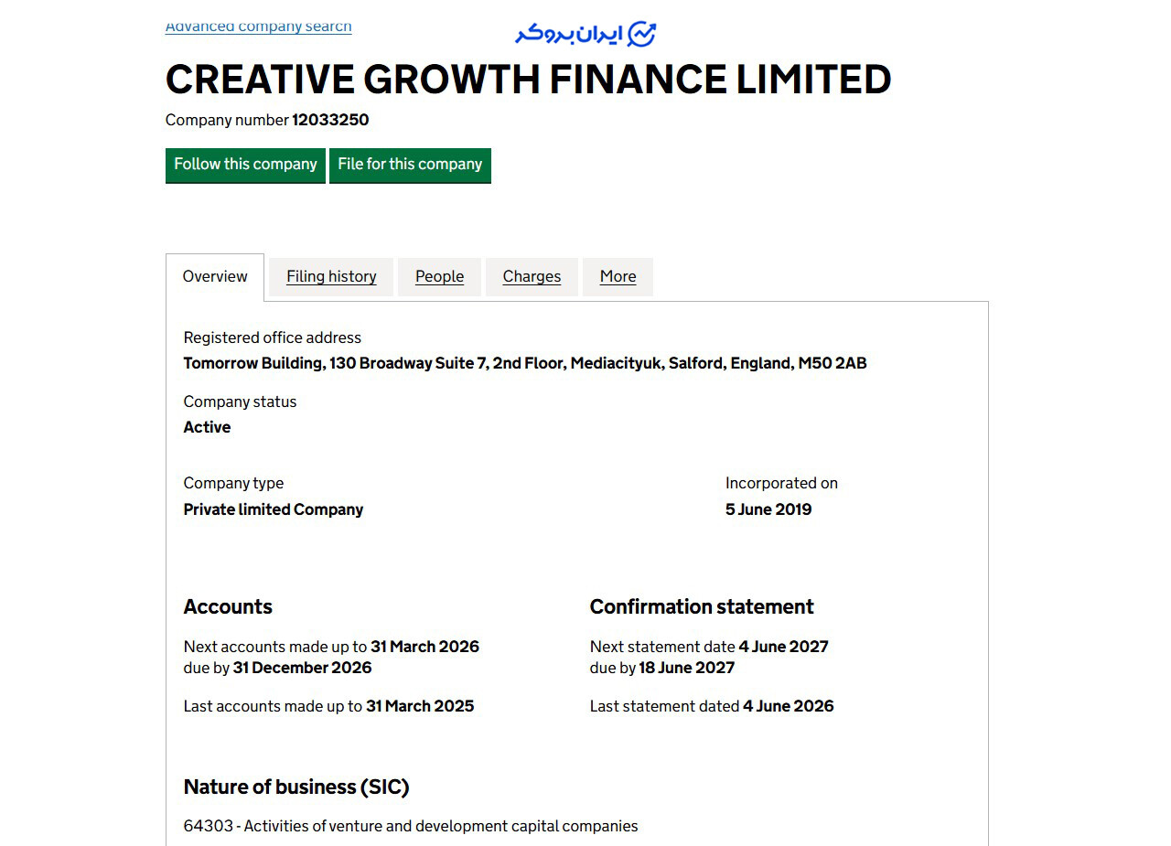Click the Nature of business (SIC) heading
Viewport: 1171px width, 846px height.
point(296,787)
